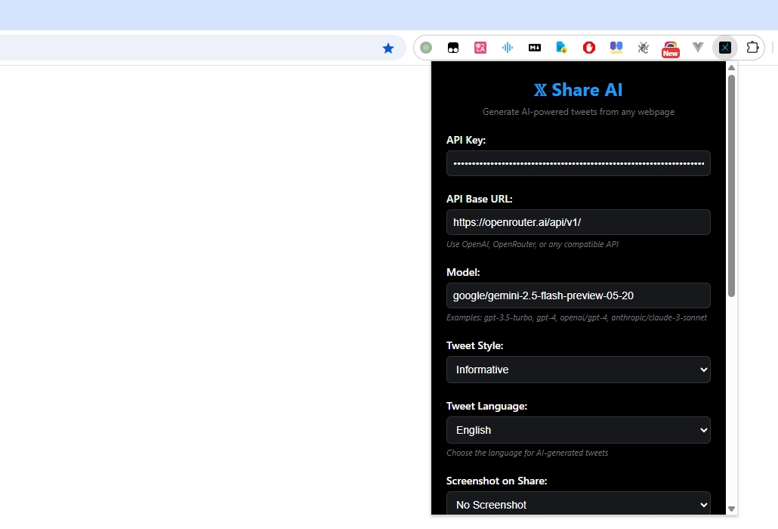Screen dimensions: 778x529
Task: Open the black extension with white eyes
Action: (453, 47)
